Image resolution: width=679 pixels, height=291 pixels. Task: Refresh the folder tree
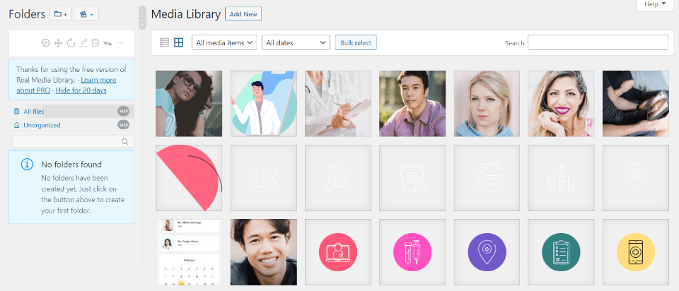(x=71, y=43)
